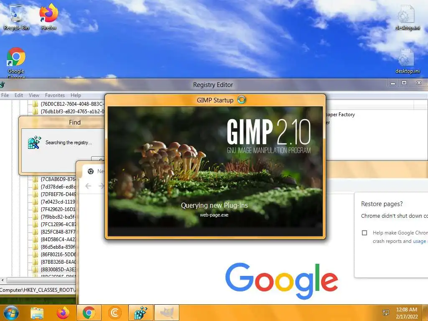428x321 pixels.
Task: Select the Chrome New Tab tab
Action: coord(94,171)
